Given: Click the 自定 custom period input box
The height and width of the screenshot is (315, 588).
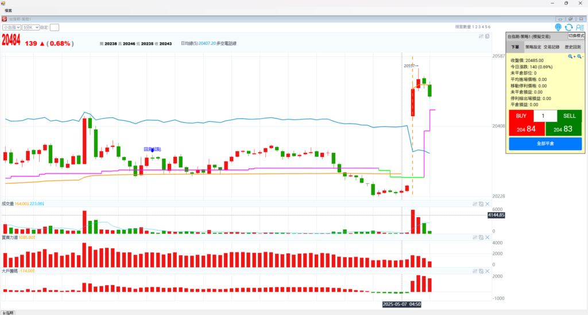Looking at the screenshot, I should click(x=55, y=28).
